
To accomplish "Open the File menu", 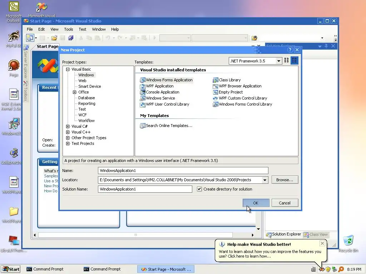I will tap(30, 29).
